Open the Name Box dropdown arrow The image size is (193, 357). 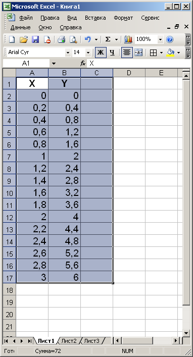click(x=54, y=64)
